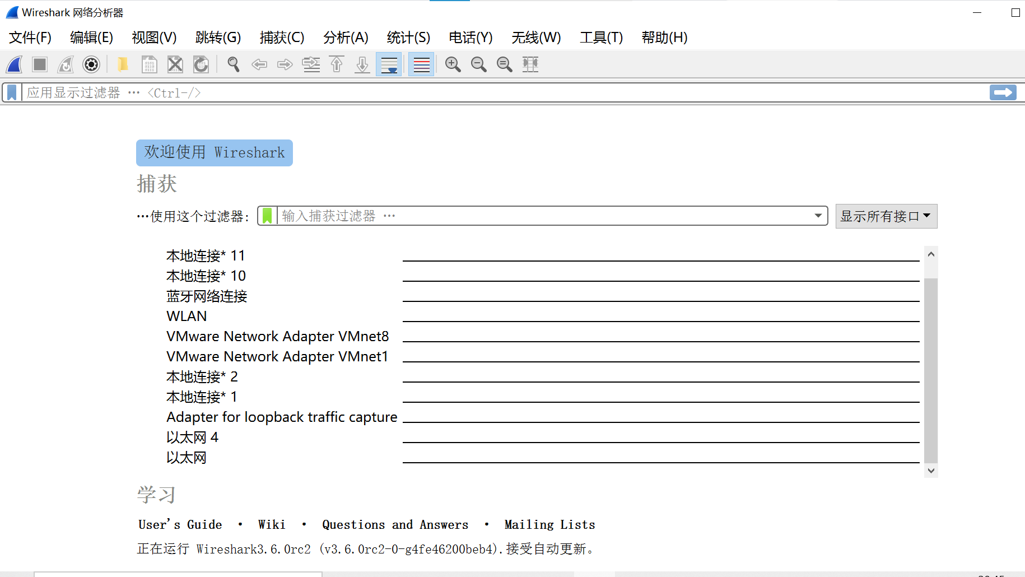The image size is (1025, 577).
Task: Select the last 以太网 interface
Action: (543, 458)
